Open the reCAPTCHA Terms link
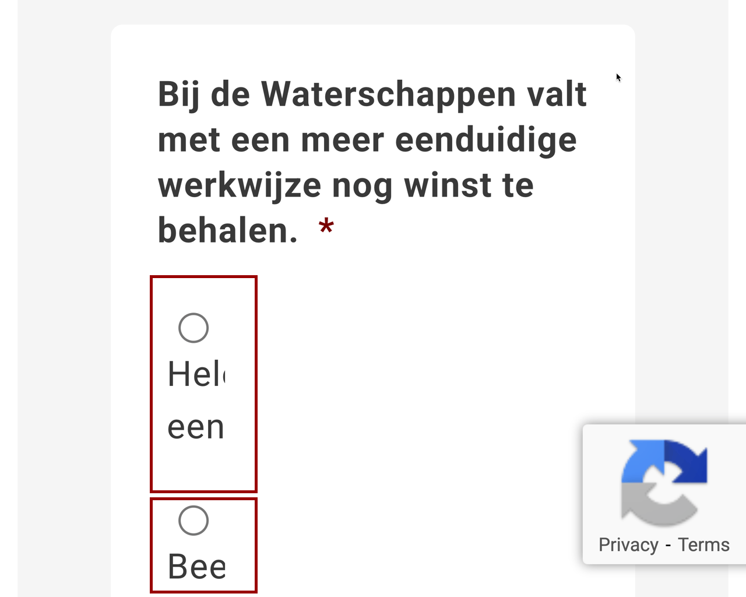This screenshot has height=597, width=746. click(703, 545)
